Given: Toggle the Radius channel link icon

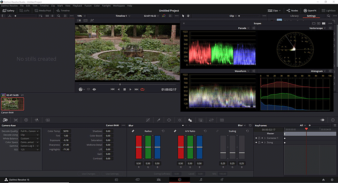Looking at the screenshot, I should [133, 131].
